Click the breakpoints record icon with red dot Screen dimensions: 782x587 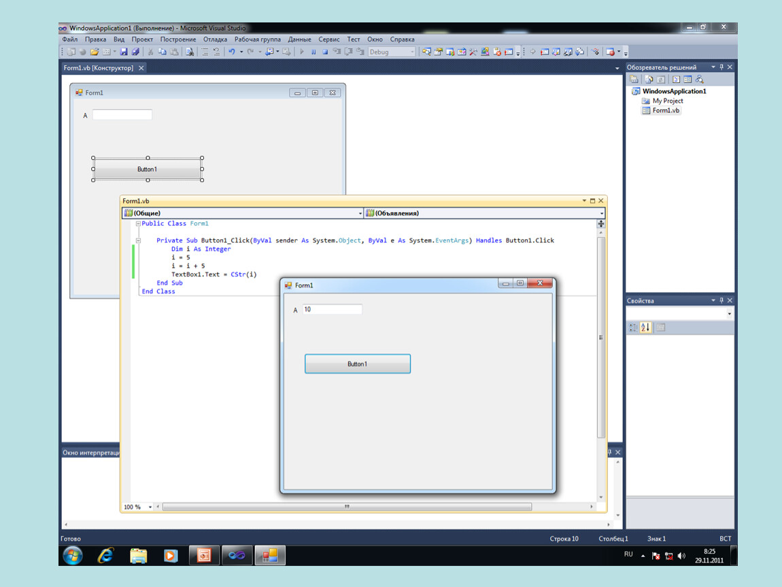pos(610,52)
